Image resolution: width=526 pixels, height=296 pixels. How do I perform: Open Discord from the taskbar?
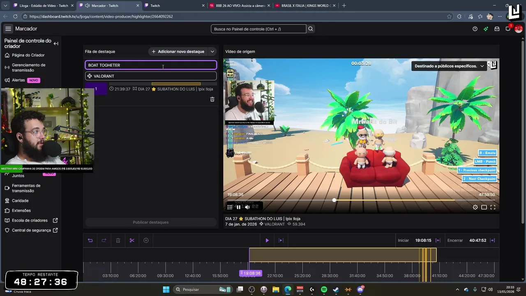point(360,289)
